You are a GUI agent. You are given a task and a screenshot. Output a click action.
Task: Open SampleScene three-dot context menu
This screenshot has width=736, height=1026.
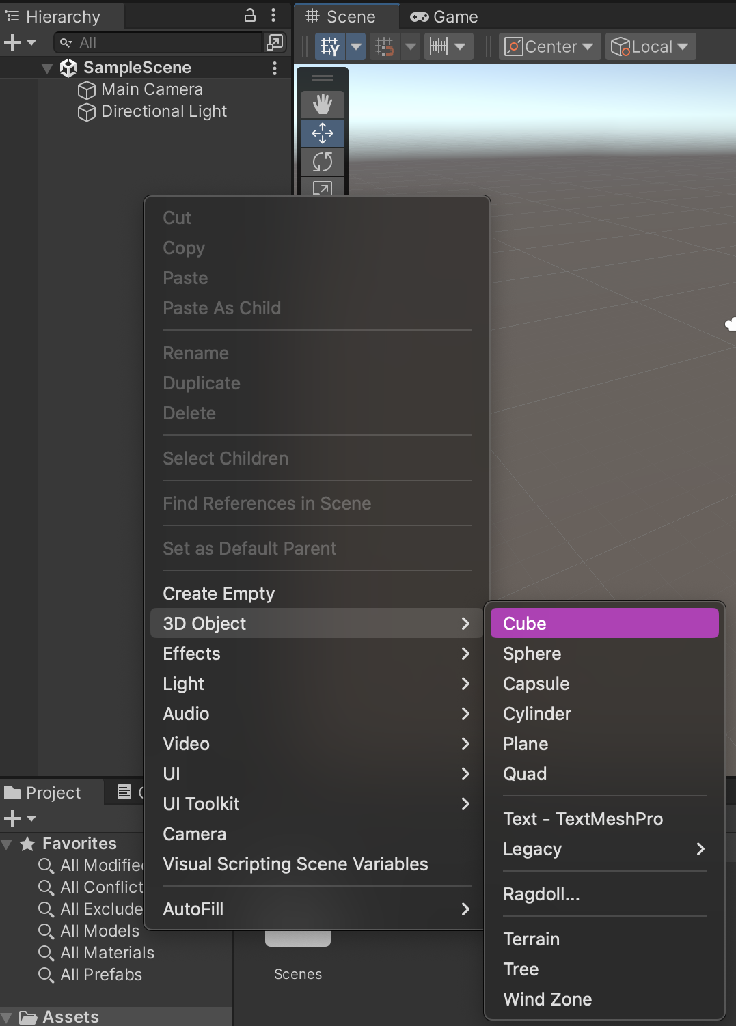275,68
